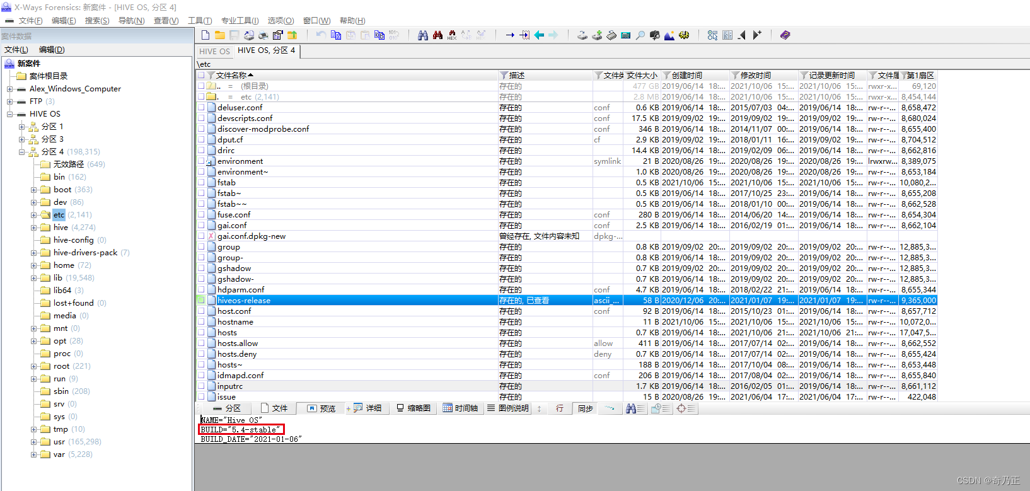The width and height of the screenshot is (1030, 491).
Task: Click the HEX binoculars search icon
Action: 452,35
